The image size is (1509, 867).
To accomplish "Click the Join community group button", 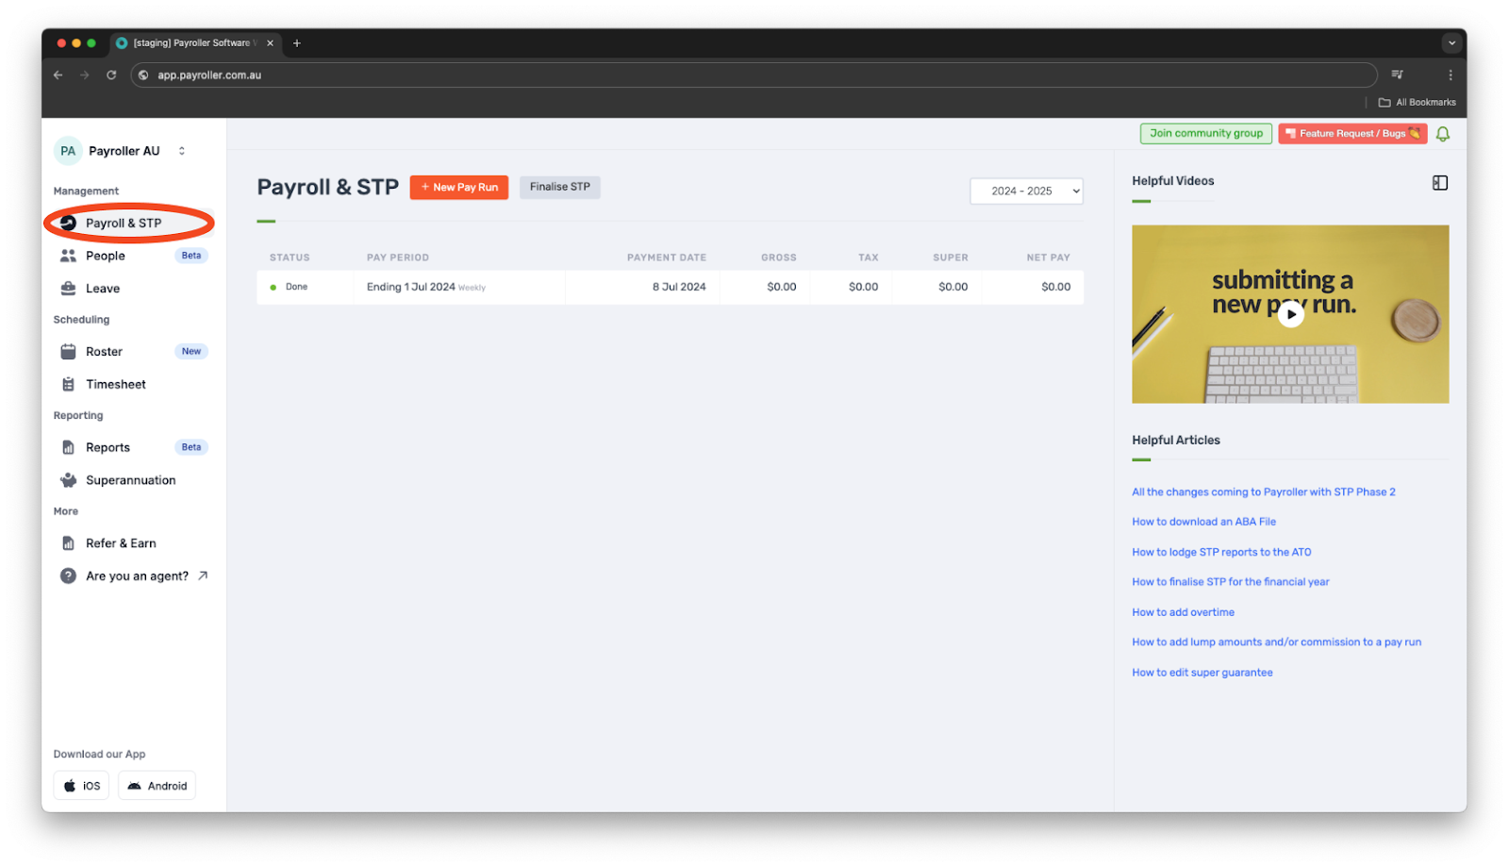I will (1205, 133).
